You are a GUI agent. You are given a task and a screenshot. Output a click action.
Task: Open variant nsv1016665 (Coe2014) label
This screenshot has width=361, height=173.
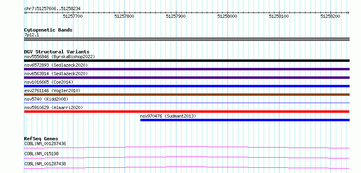click(x=49, y=82)
